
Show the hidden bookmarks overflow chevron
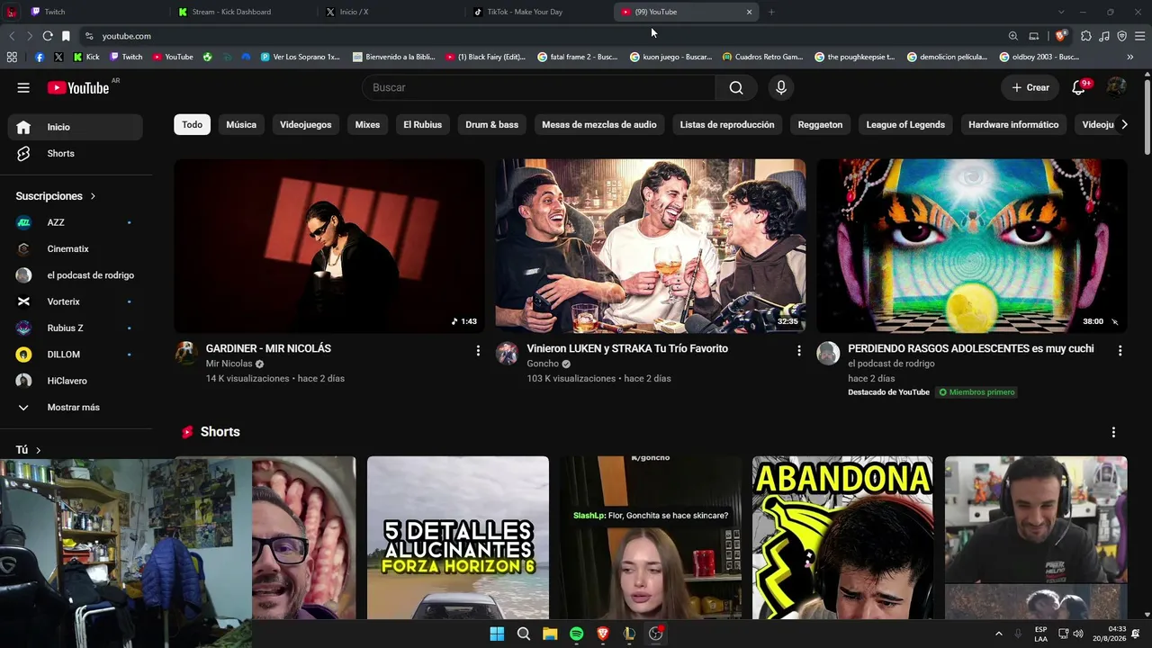point(1129,57)
